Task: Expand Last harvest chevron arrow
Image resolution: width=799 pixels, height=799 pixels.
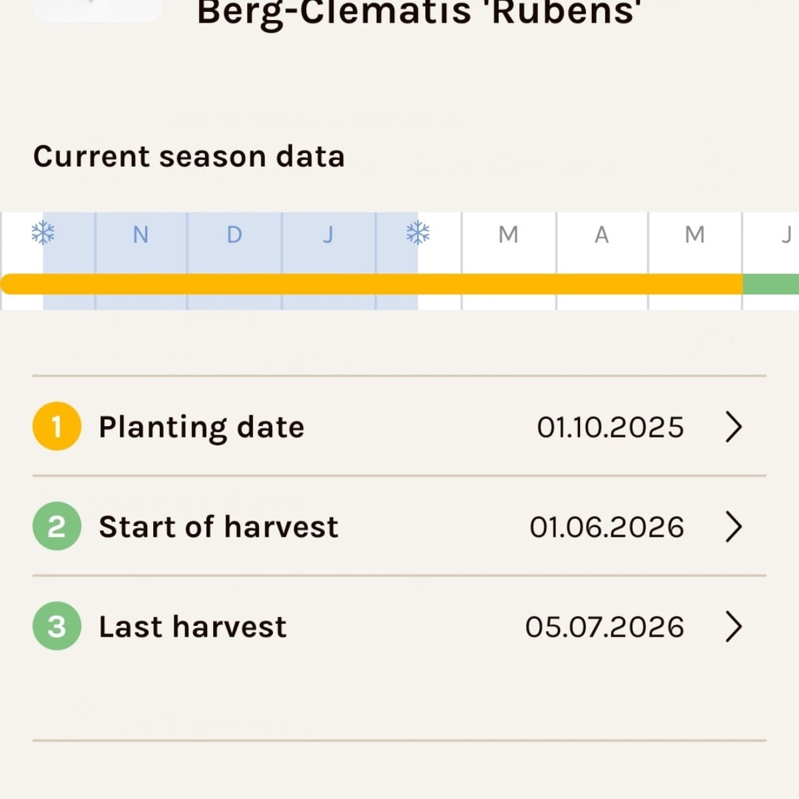Action: (733, 627)
